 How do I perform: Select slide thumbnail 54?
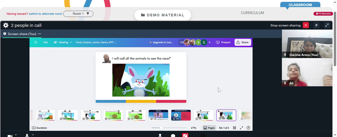click(x=181, y=115)
